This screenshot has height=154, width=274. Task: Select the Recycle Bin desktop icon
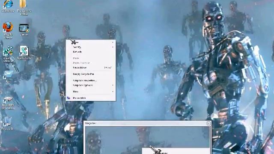coord(8,123)
